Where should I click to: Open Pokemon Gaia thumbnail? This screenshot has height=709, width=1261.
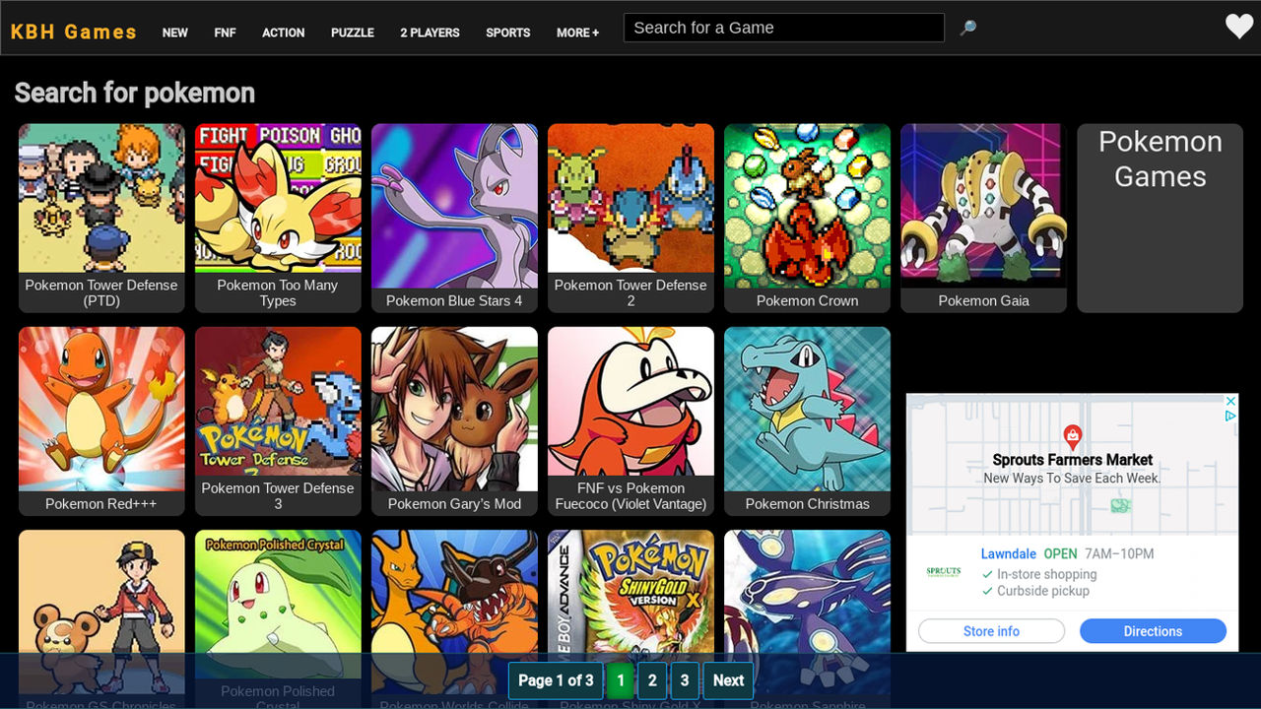(983, 218)
